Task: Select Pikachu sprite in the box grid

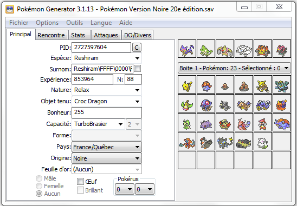Action: pyautogui.click(x=187, y=84)
